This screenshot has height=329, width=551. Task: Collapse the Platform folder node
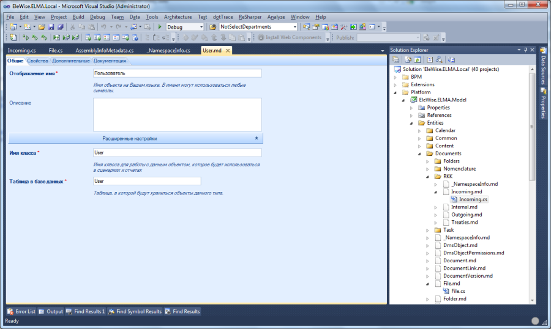[x=395, y=92]
